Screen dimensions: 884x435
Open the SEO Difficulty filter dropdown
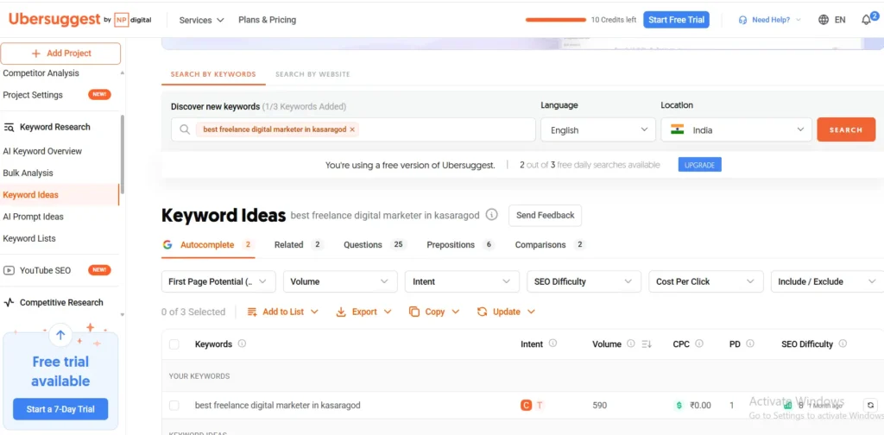[584, 281]
